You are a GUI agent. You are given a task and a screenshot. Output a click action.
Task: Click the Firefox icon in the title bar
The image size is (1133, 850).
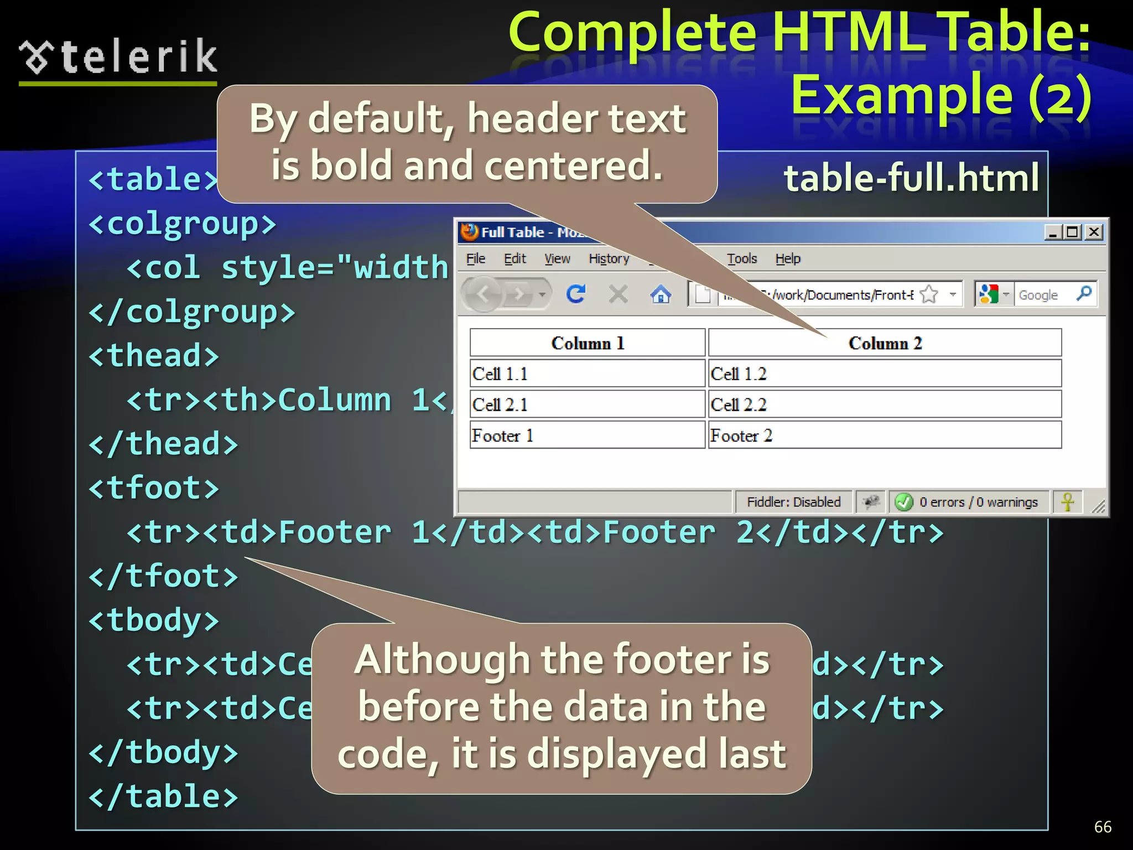pyautogui.click(x=469, y=232)
